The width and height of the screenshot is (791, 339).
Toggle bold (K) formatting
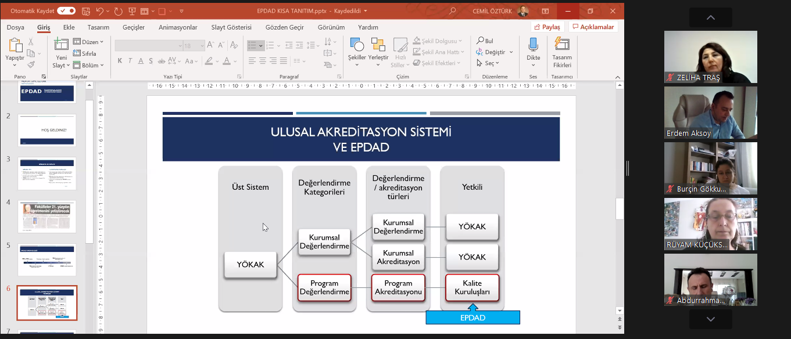tap(120, 61)
